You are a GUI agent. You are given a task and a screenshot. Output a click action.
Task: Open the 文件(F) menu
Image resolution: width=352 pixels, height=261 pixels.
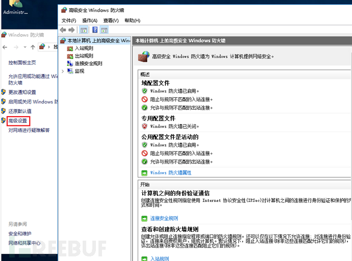coord(69,20)
